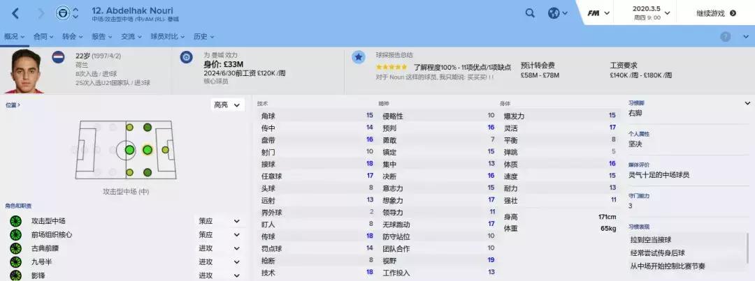This screenshot has height=281, width=755.
Task: Click the 古典前腰 role suitability icon
Action: pos(16,248)
